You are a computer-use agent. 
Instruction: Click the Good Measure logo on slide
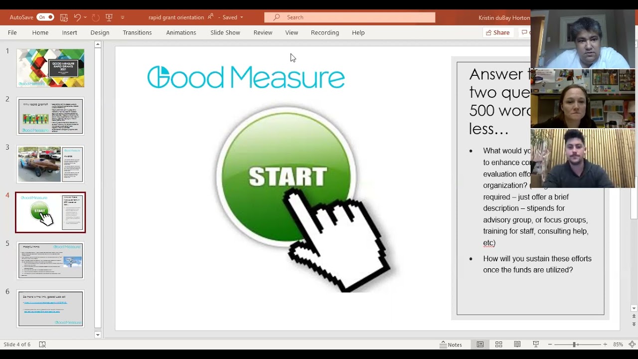pos(246,77)
